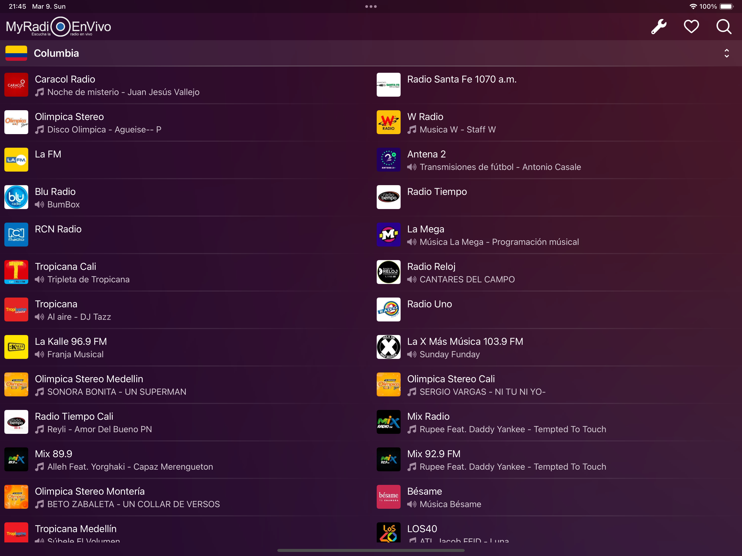Tap the Tropicana Cali logo
Screen dimensions: 742x556
click(16, 272)
